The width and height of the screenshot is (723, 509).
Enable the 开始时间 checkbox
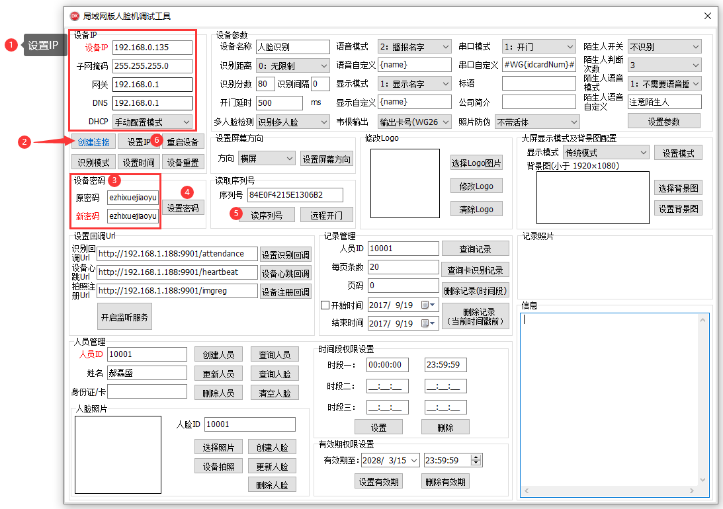(325, 305)
